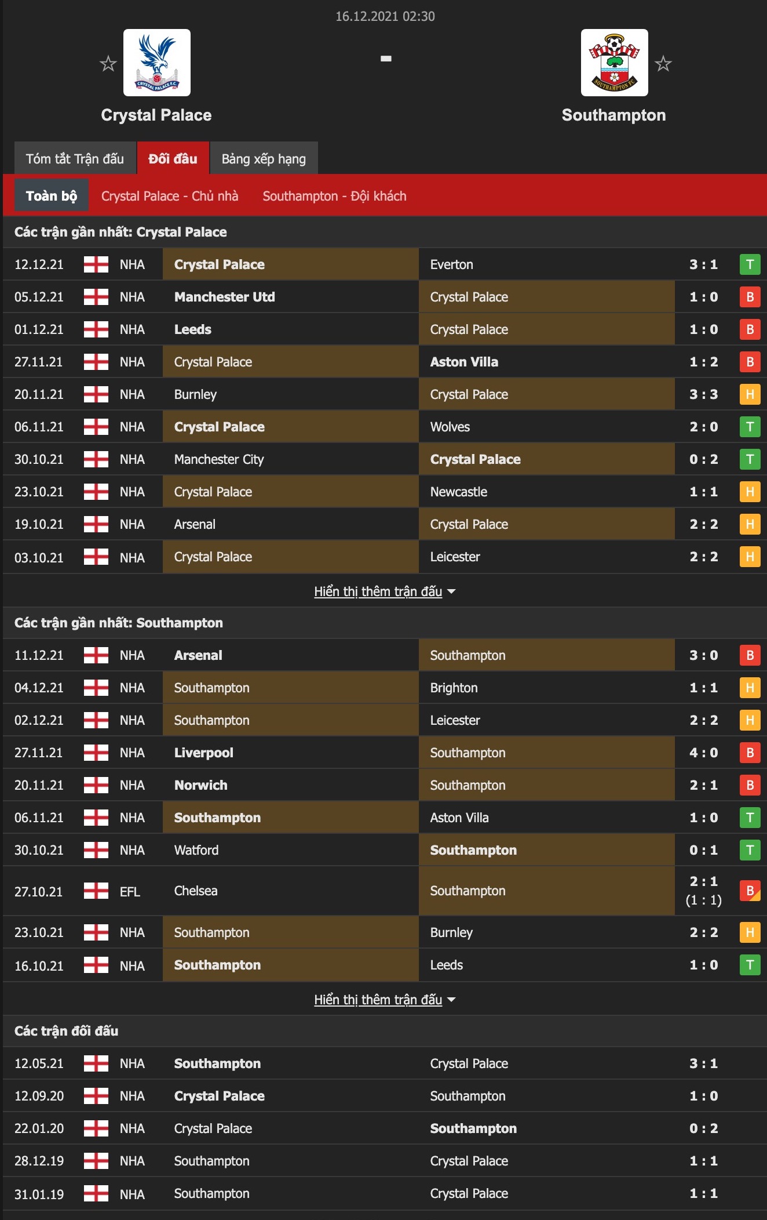Viewport: 767px width, 1220px height.
Task: Click the Brighton team name
Action: [x=454, y=688]
